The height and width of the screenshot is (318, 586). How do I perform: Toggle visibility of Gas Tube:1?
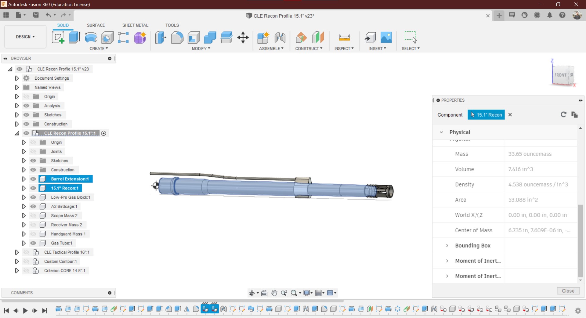(x=33, y=243)
